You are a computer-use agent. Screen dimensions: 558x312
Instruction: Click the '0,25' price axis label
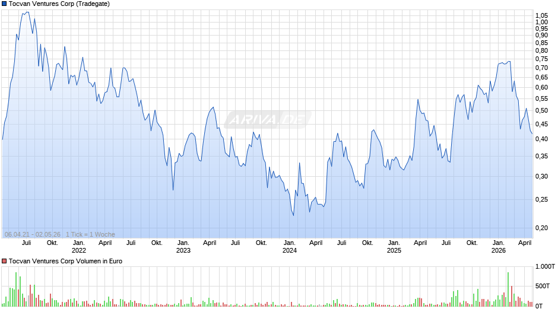pyautogui.click(x=541, y=199)
